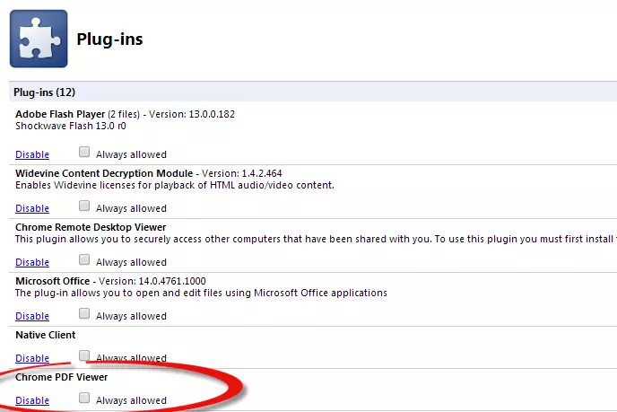Click the Remote Desktop plugin description
Viewport: 617px width, 412px height.
pyautogui.click(x=316, y=239)
